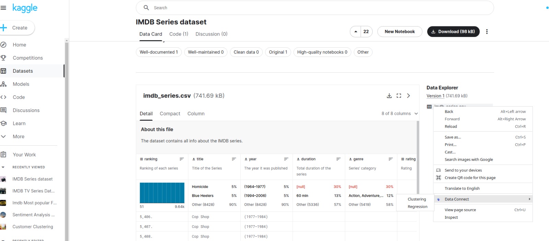Viewport: 549px width, 241px height.
Task: Click the Learn graduation cap icon
Action: (3, 123)
